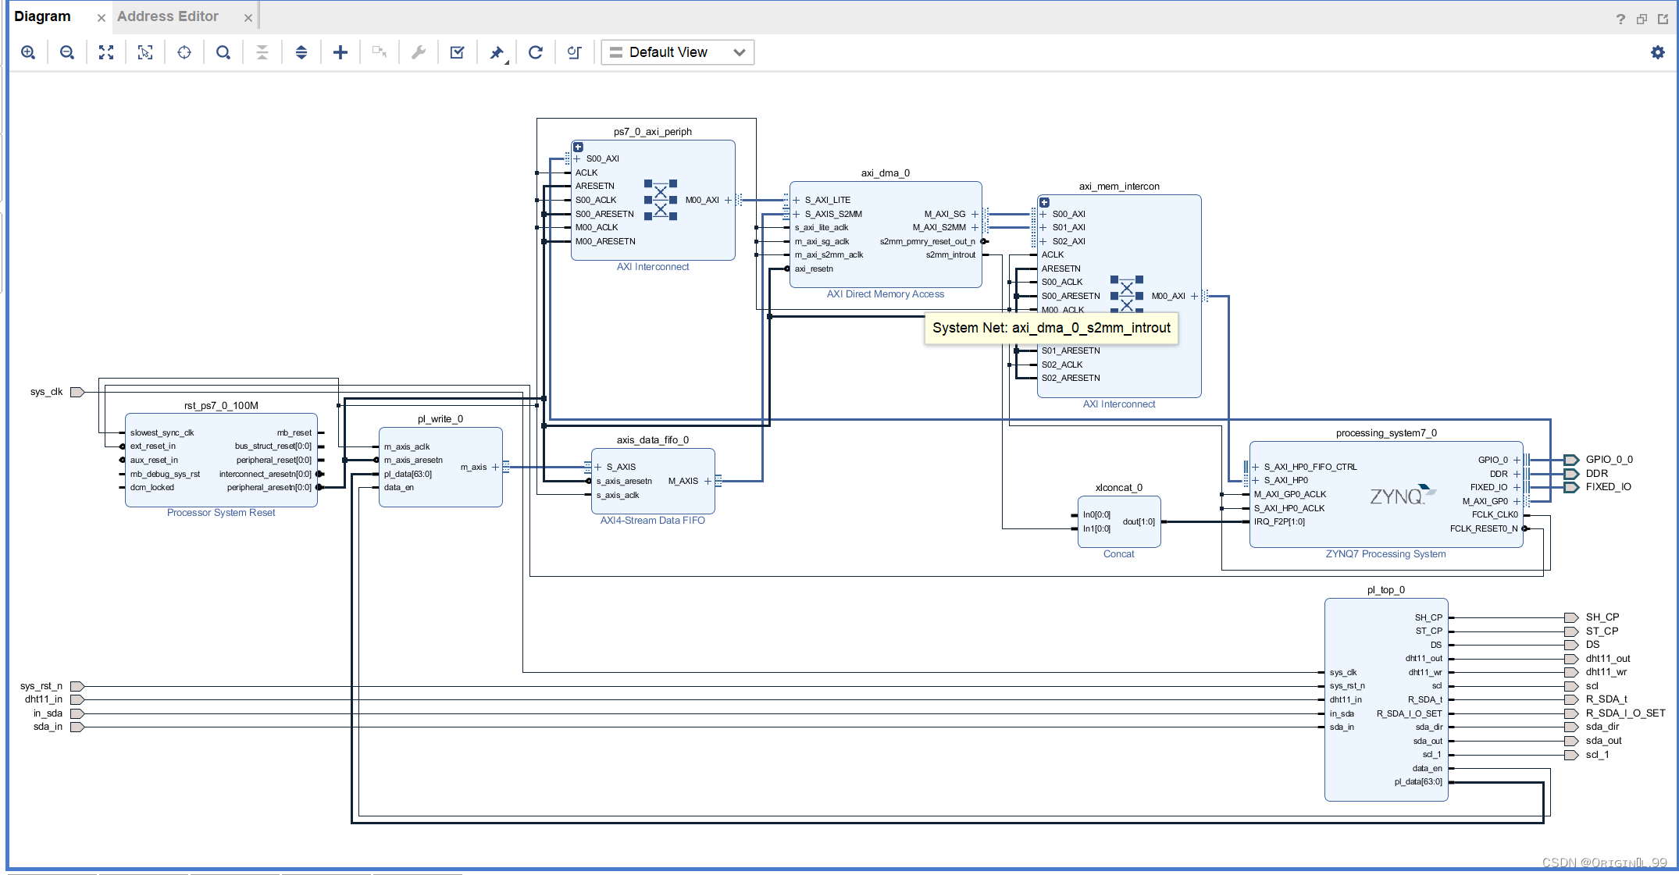Click the pin toolbar icon
This screenshot has height=875, width=1679.
pyautogui.click(x=497, y=52)
